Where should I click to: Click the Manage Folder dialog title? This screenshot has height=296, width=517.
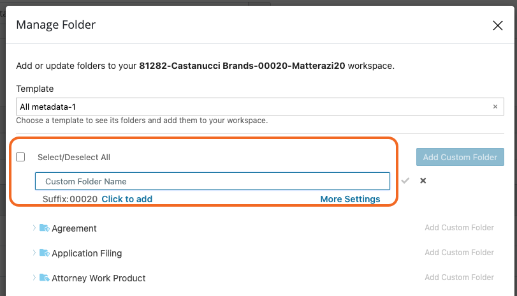point(55,25)
